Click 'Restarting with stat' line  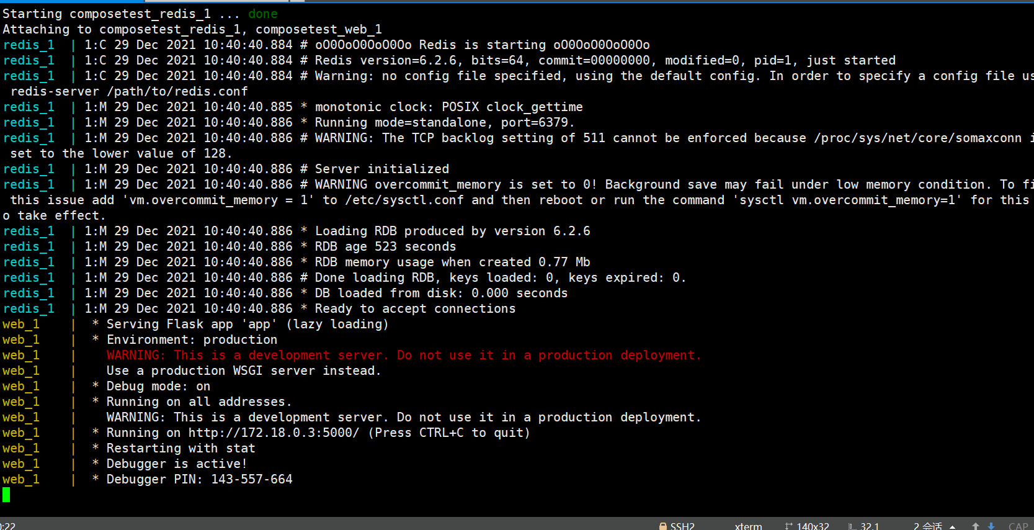[181, 448]
